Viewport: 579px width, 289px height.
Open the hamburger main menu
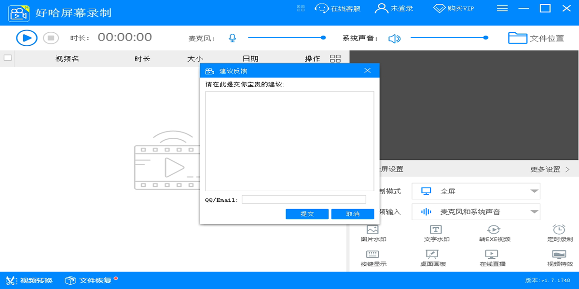point(502,8)
